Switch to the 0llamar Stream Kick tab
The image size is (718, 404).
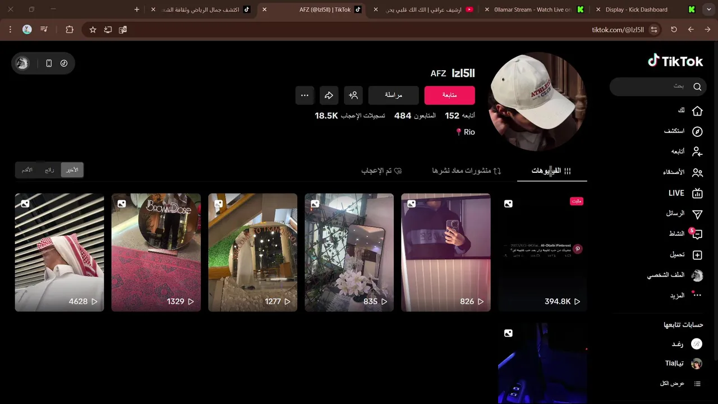coord(532,10)
